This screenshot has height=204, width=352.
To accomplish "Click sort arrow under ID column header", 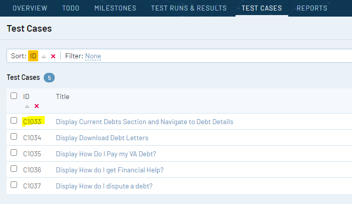I will (x=27, y=106).
